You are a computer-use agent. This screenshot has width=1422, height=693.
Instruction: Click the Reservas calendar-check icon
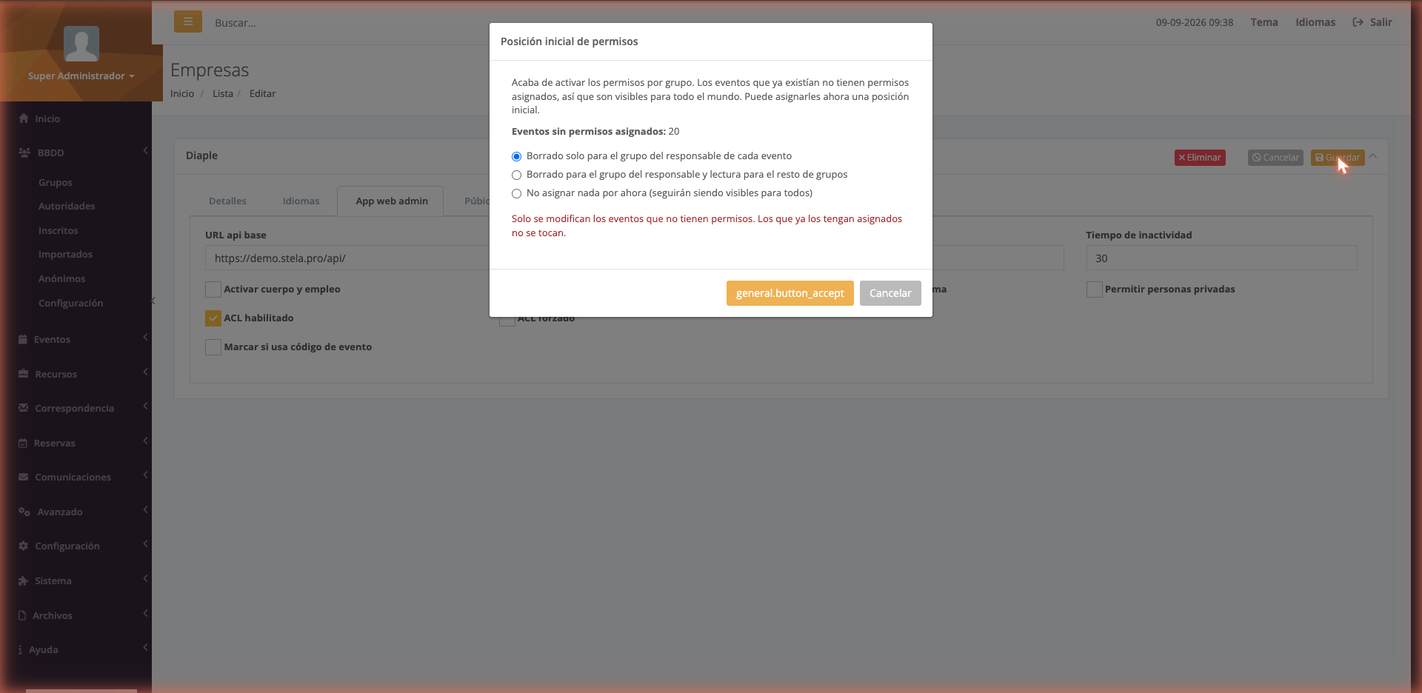coord(23,443)
